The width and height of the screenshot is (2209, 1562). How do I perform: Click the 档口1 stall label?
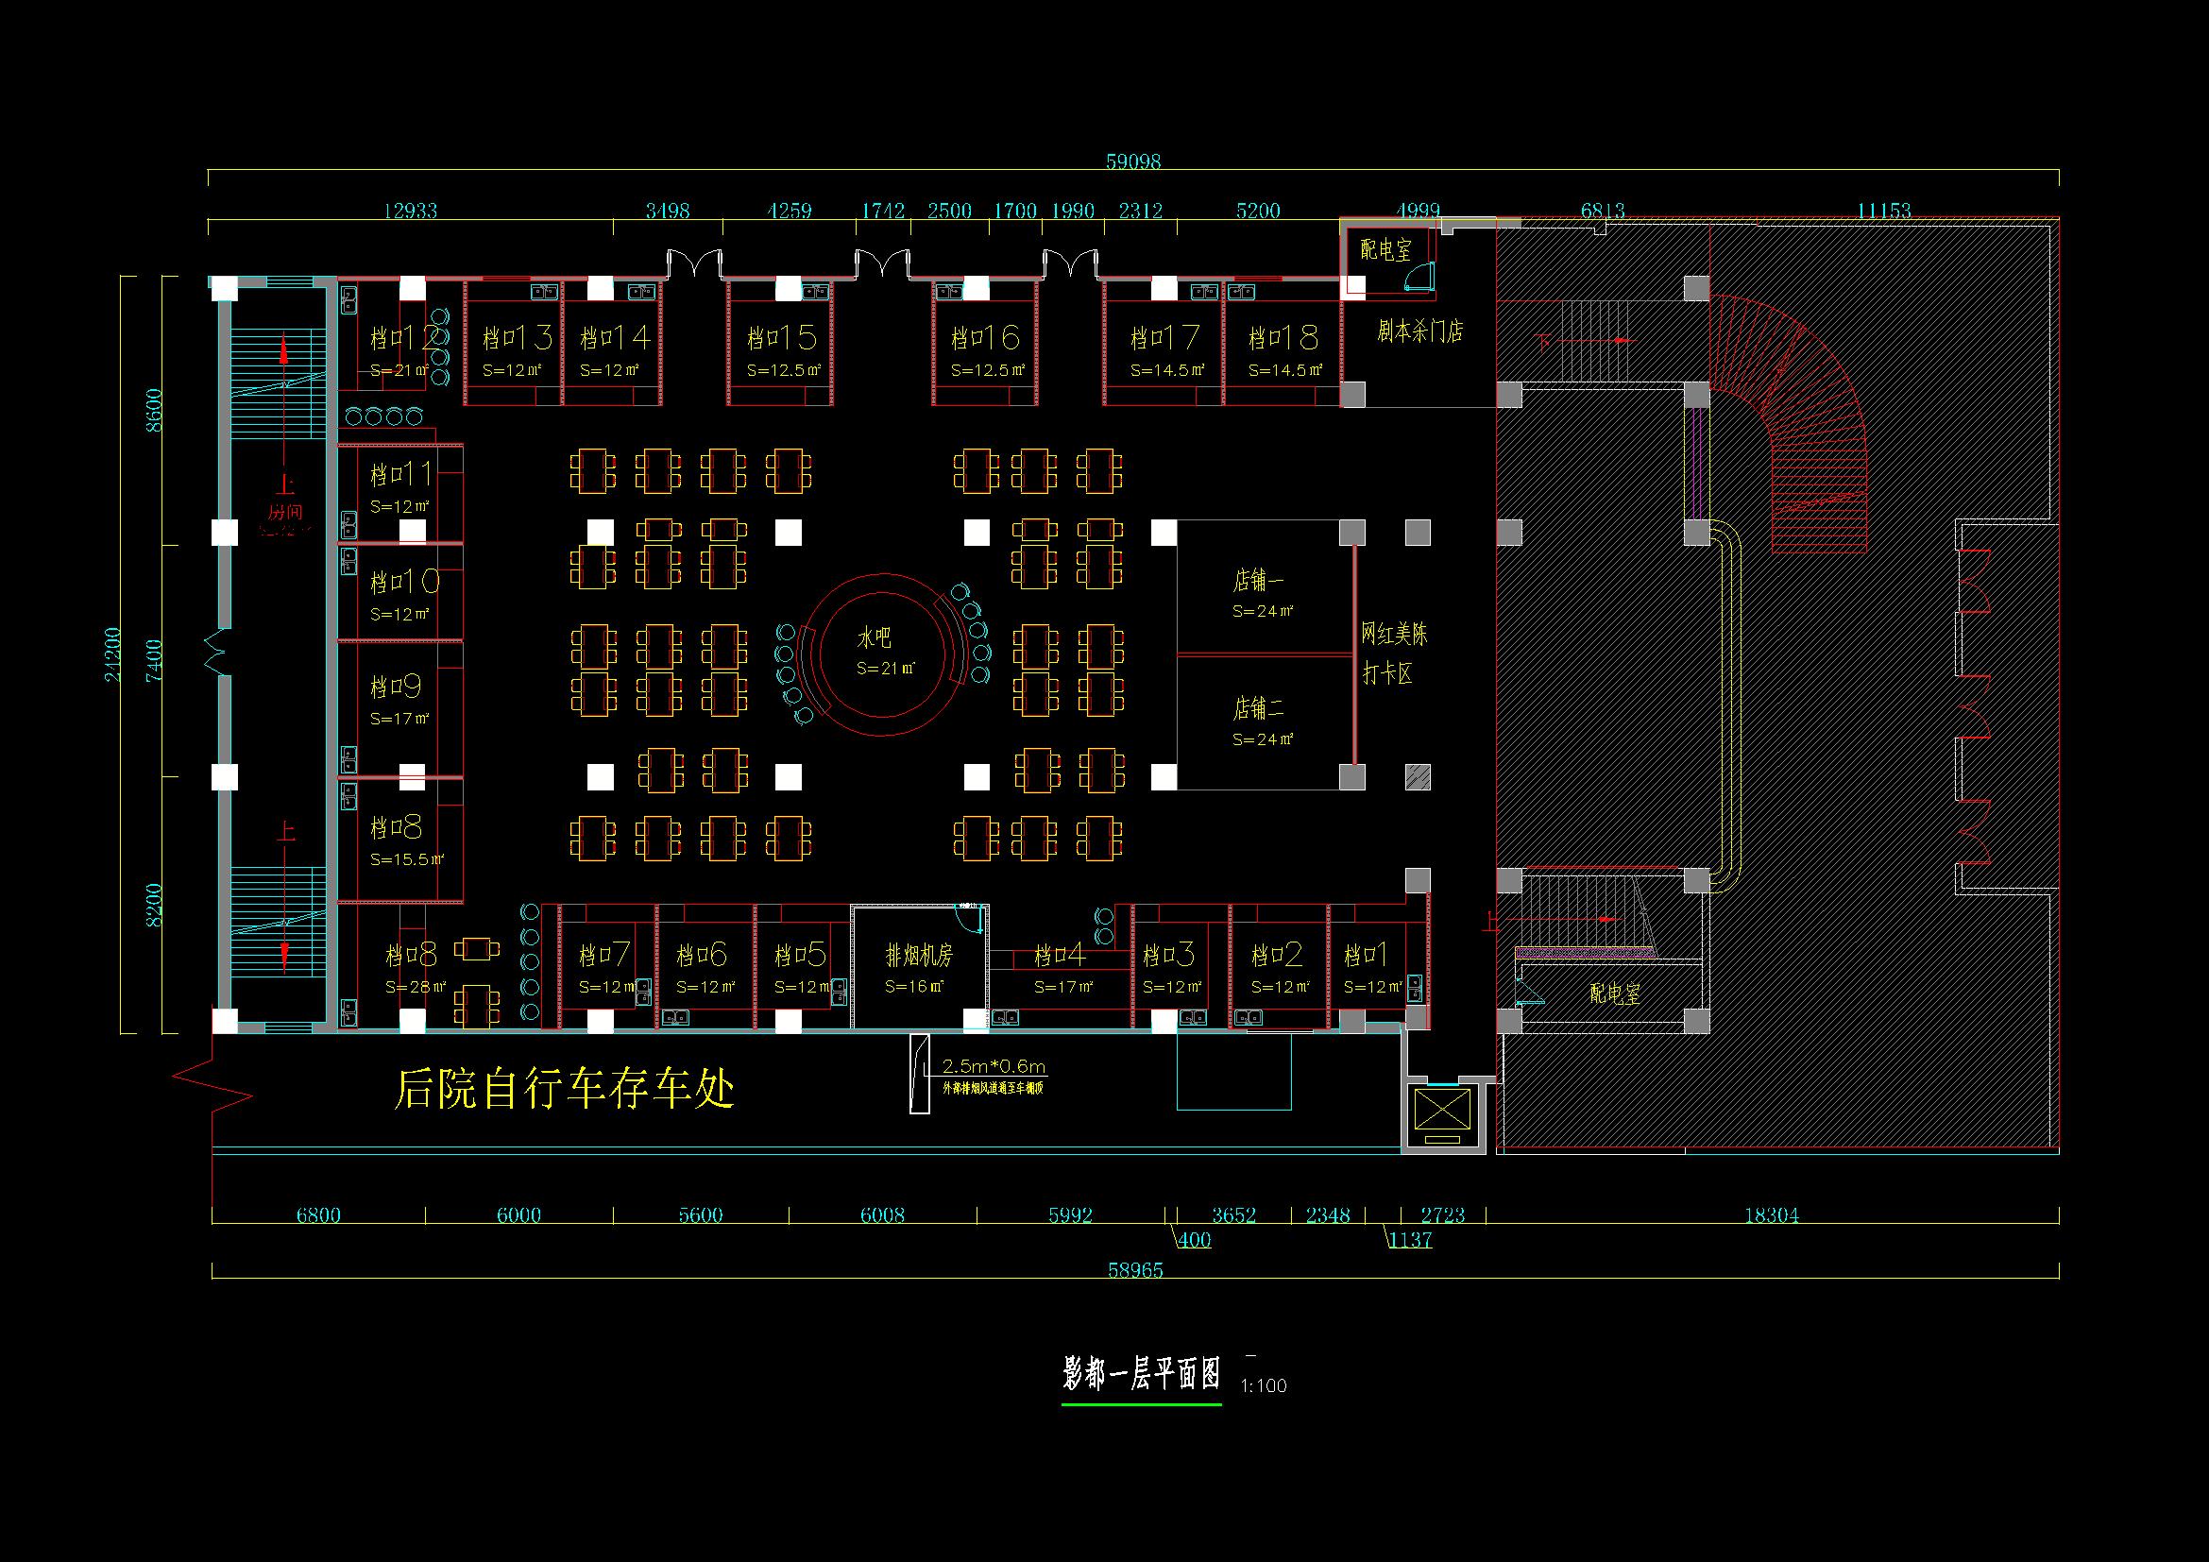[1367, 955]
